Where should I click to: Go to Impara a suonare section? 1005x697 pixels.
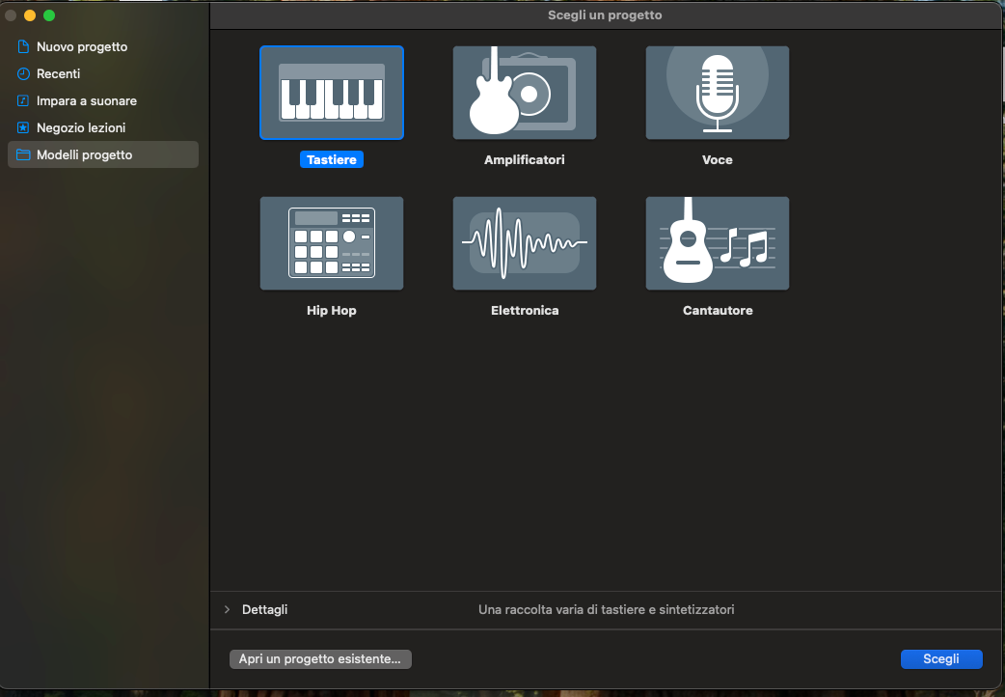(103, 100)
